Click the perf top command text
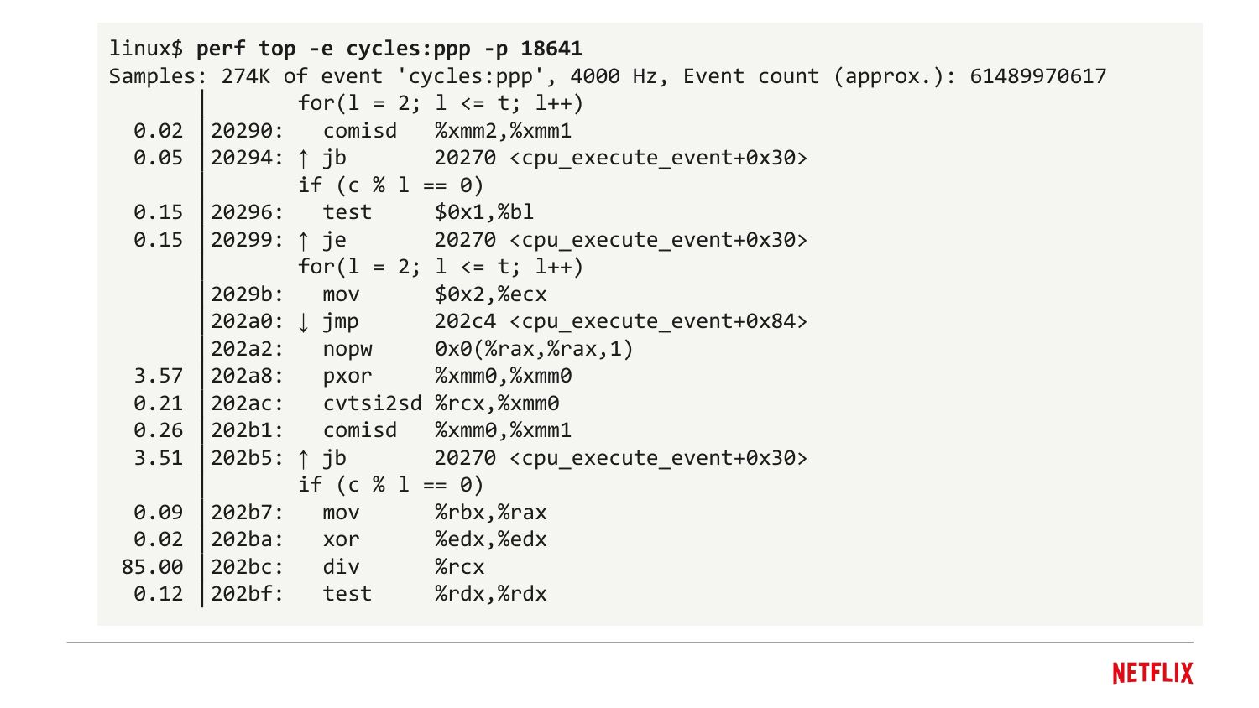 pos(389,49)
